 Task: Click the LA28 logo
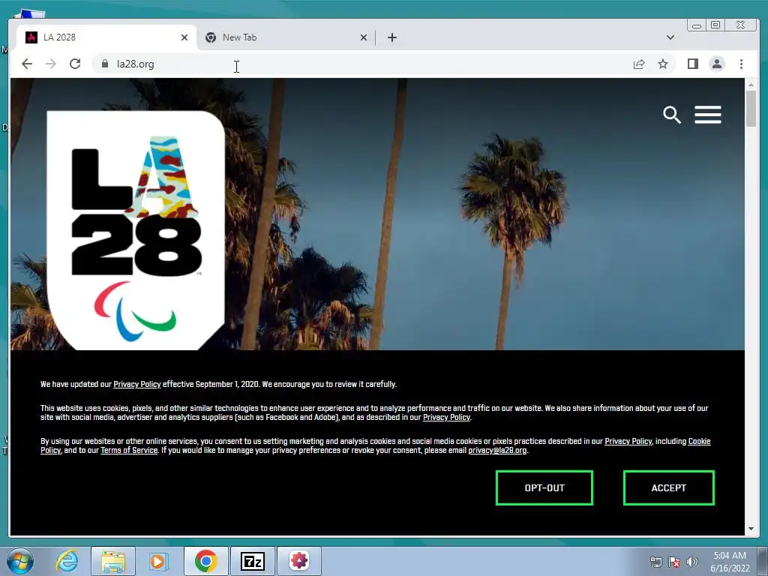(136, 230)
